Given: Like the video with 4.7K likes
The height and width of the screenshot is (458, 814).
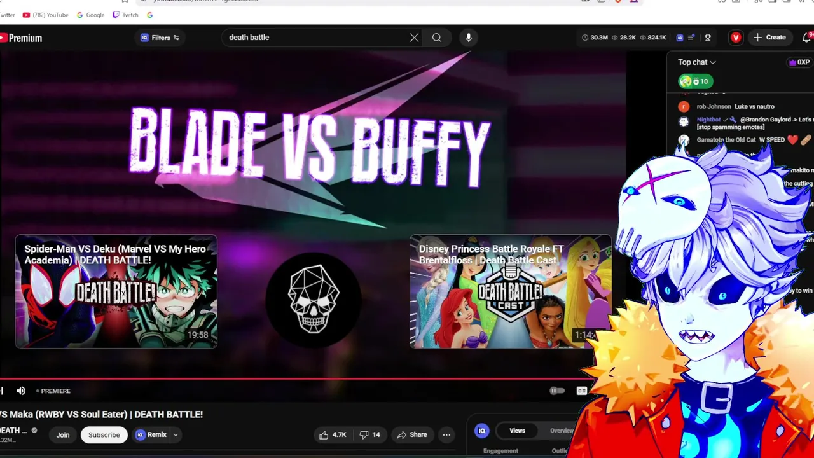Looking at the screenshot, I should point(333,435).
